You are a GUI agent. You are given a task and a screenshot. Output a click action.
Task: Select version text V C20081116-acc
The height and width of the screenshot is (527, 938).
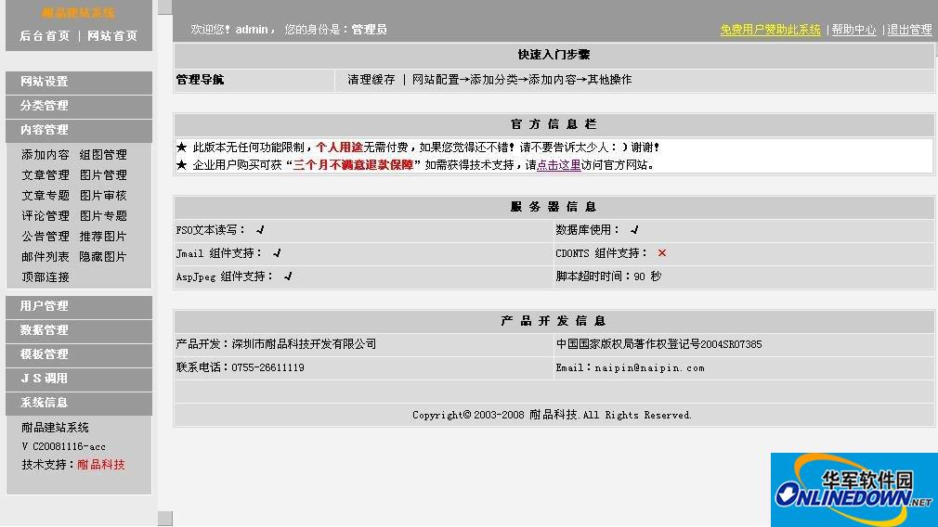(63, 446)
